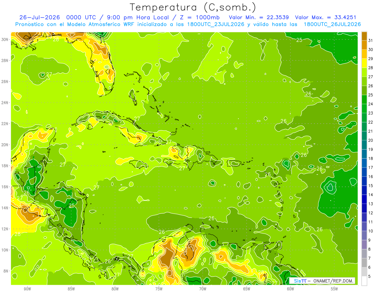The height and width of the screenshot is (293, 379).
Task: Click the '55W' longitude axis label
Action: tap(334, 289)
